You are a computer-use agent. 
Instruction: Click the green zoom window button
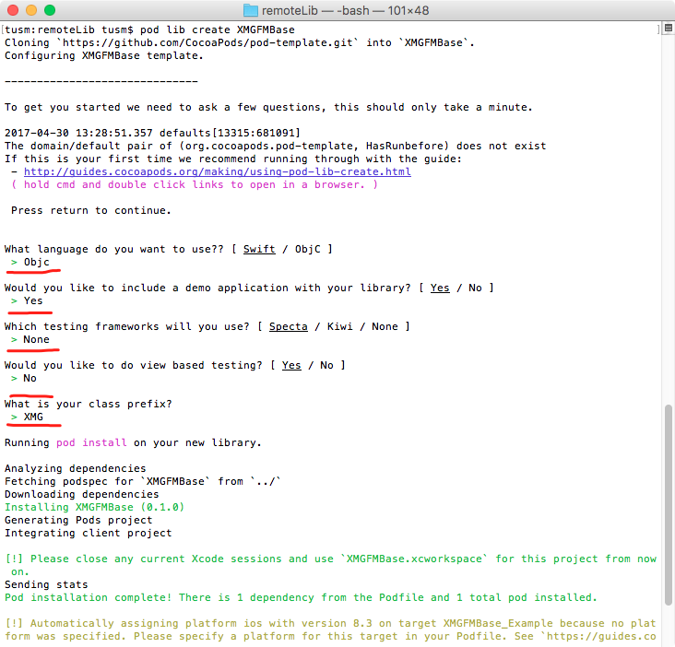[50, 10]
